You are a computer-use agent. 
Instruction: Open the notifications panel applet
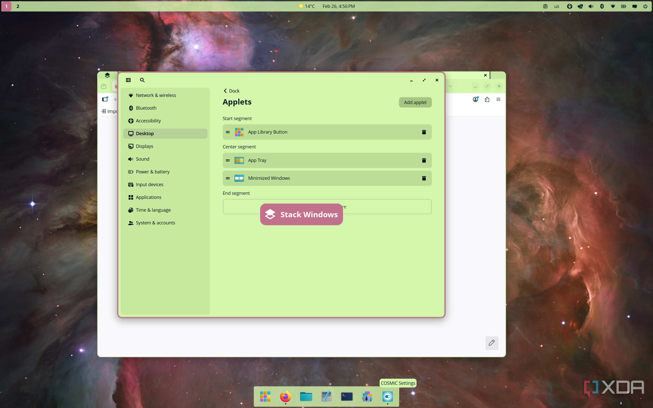pyautogui.click(x=635, y=6)
